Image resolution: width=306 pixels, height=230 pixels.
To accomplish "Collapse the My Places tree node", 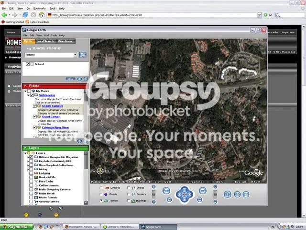I will coord(25,91).
